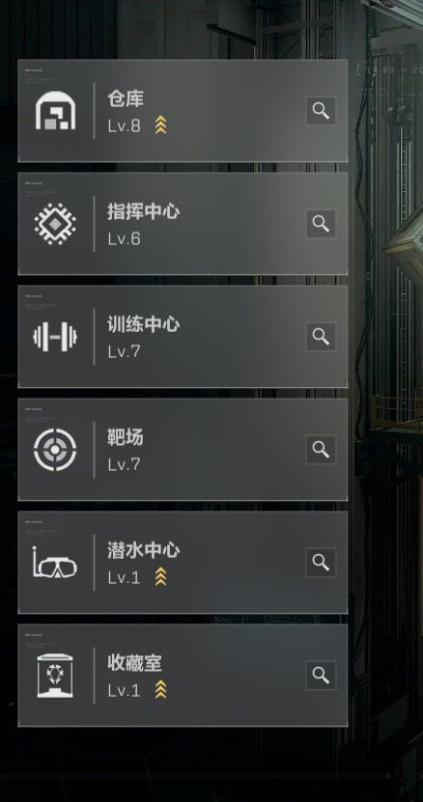The width and height of the screenshot is (423, 802).
Task: Click the 指挥中心 chip-shaped icon
Action: click(55, 224)
